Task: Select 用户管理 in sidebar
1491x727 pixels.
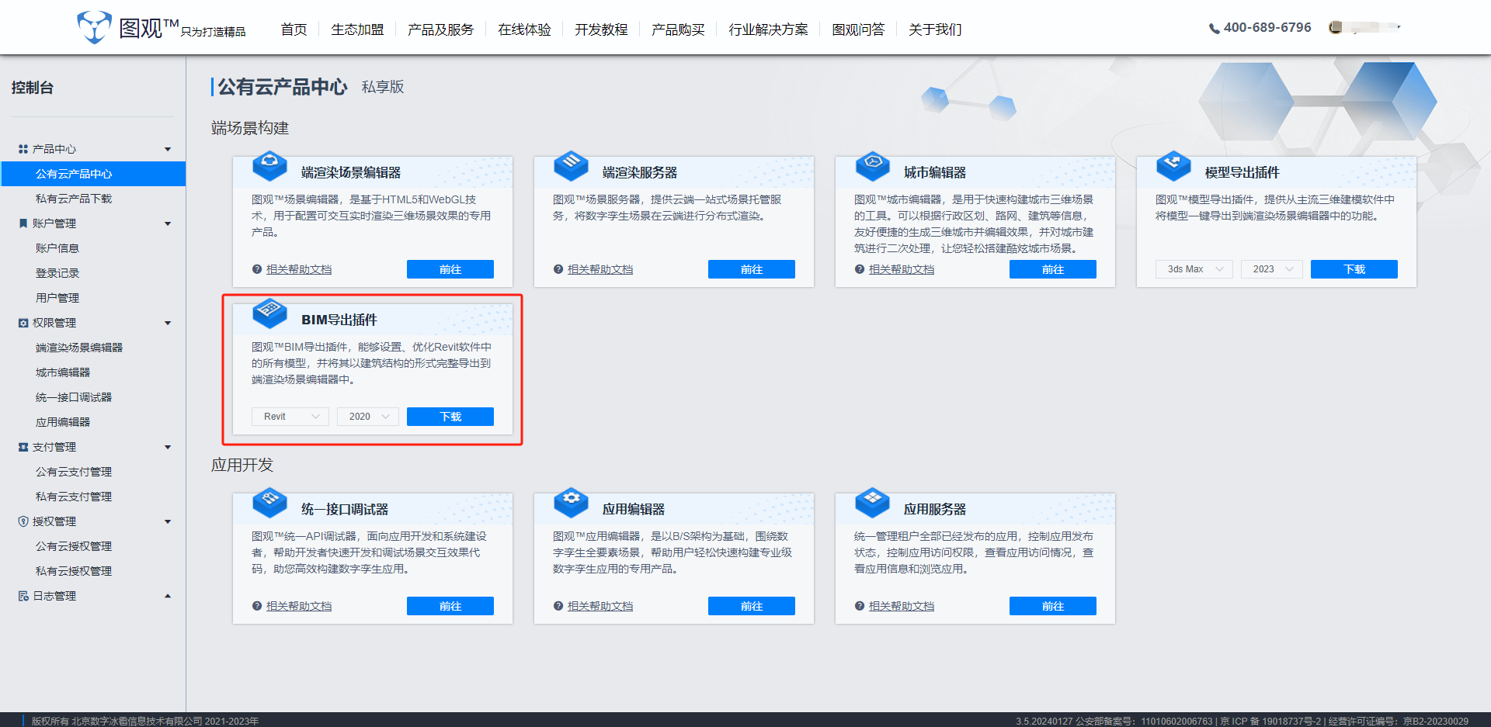Action: pos(57,298)
